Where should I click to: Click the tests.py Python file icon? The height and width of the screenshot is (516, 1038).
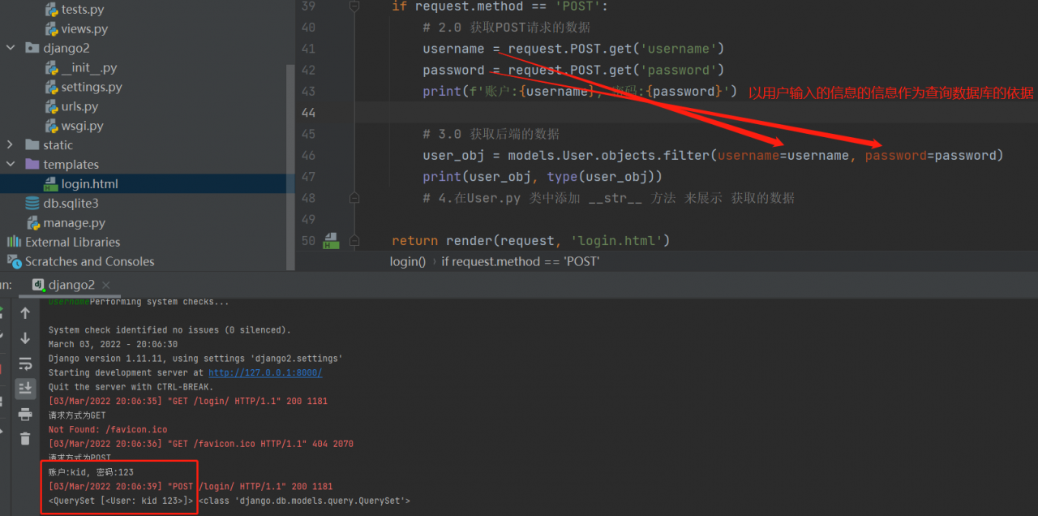point(51,10)
